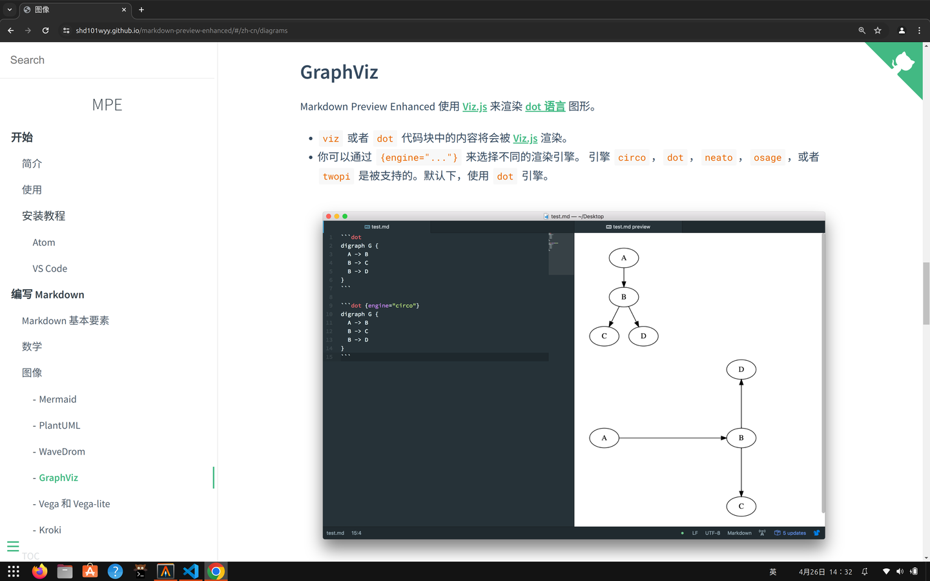Reload the current page

[45, 30]
